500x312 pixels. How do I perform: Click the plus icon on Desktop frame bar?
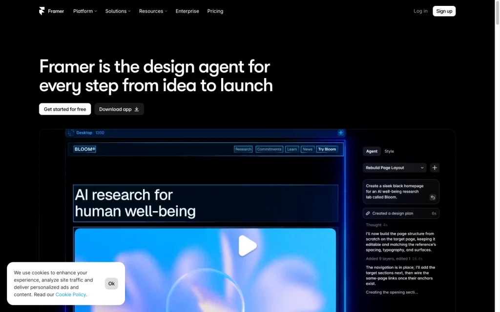tap(340, 133)
